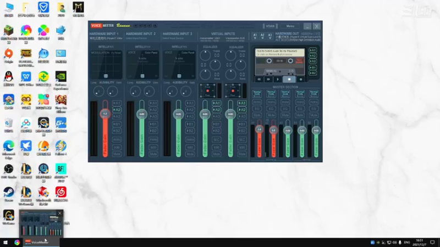Open the Windows Start menu

click(x=5, y=242)
